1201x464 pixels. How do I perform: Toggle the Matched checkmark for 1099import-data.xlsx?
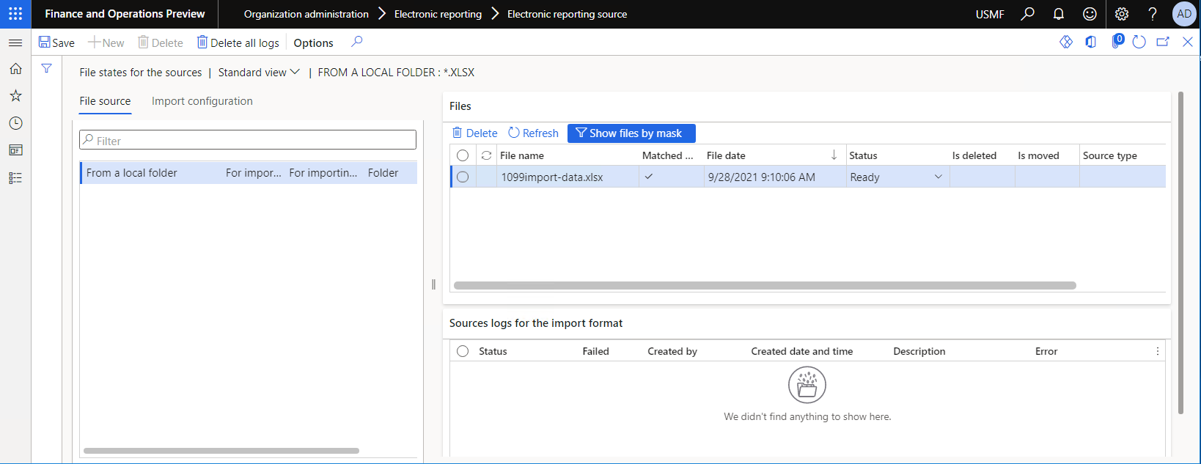[x=648, y=177]
